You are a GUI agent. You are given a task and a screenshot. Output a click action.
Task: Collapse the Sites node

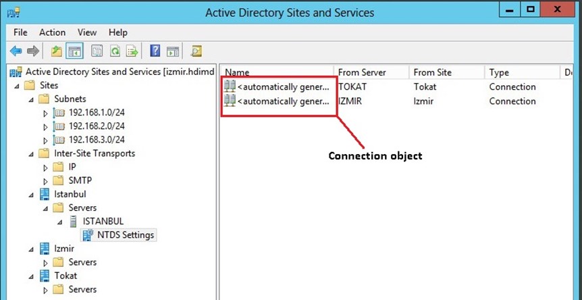16,86
